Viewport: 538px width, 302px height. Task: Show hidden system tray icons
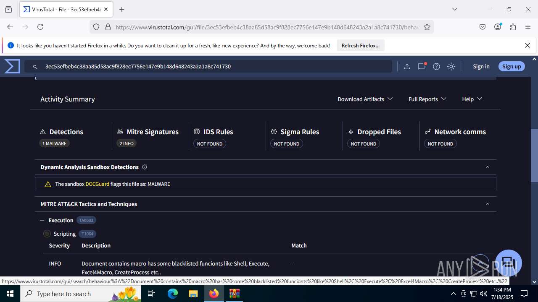click(453, 294)
